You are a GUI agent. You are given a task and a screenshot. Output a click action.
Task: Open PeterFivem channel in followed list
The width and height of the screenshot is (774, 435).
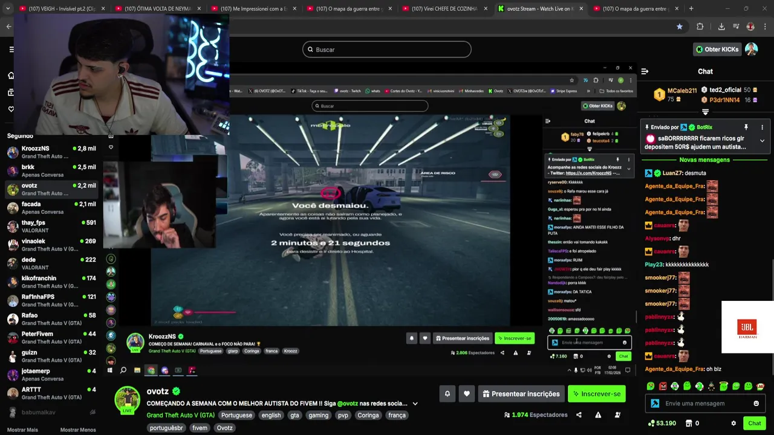(x=51, y=338)
